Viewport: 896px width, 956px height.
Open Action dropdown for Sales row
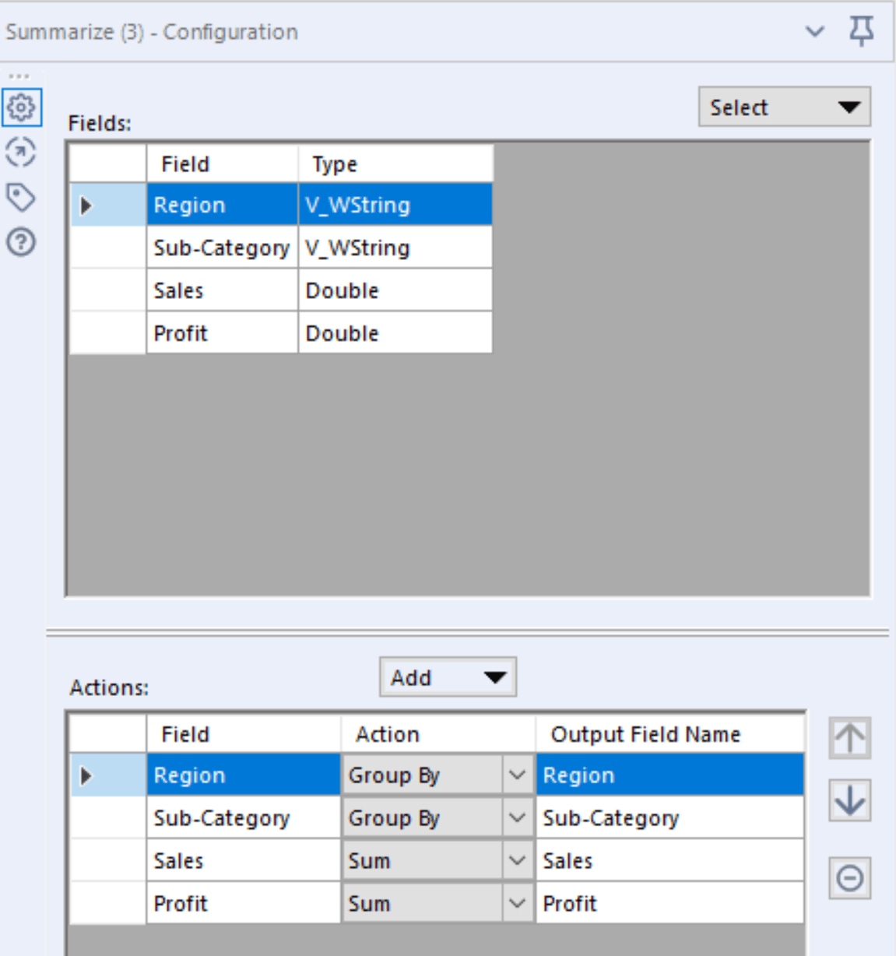tap(517, 860)
